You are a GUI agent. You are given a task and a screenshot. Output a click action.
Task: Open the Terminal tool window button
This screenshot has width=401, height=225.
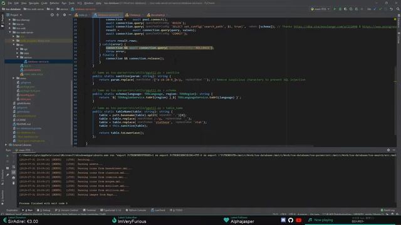(89, 210)
